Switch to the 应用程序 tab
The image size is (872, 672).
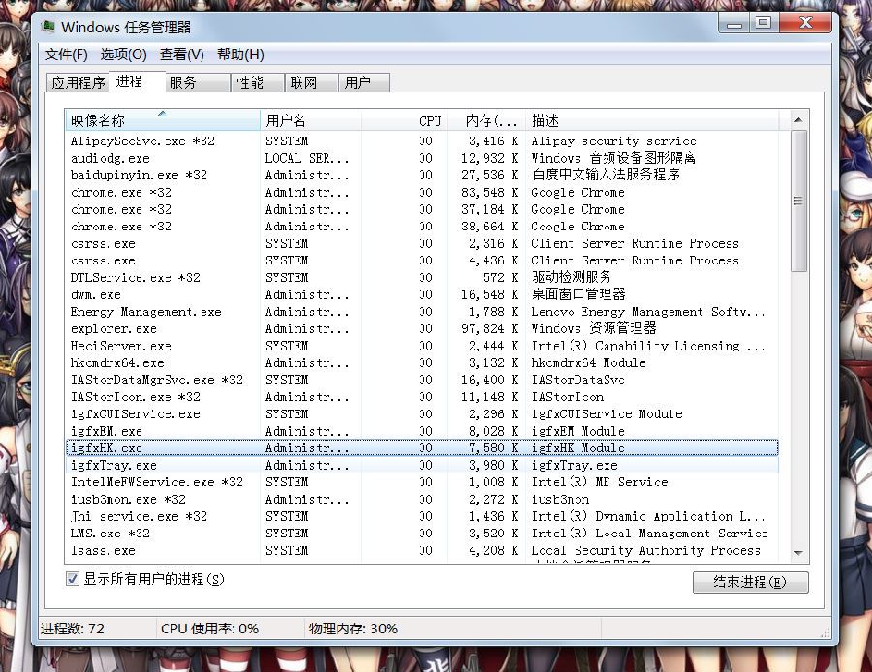click(x=78, y=83)
